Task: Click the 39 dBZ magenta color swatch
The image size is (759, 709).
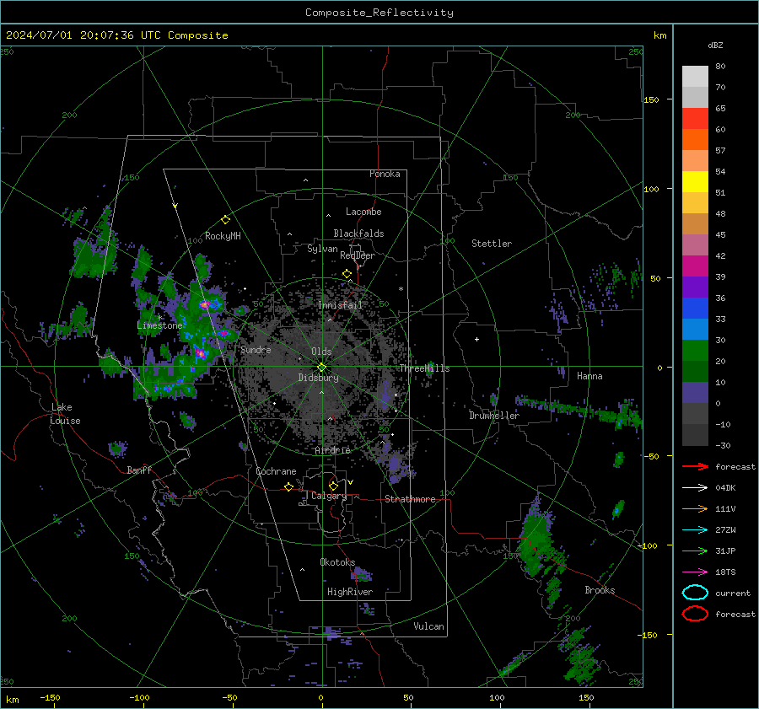Action: (695, 266)
